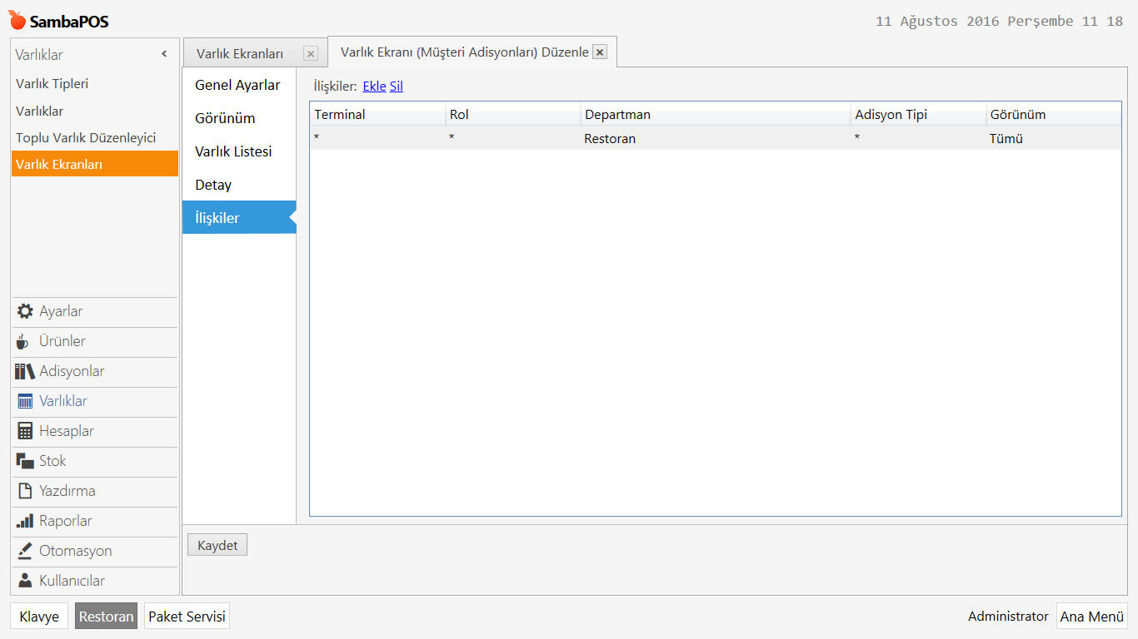The width and height of the screenshot is (1138, 639).
Task: Select highlighted Varlık Ekranları sidebar item
Action: click(95, 164)
